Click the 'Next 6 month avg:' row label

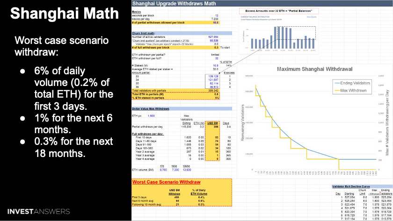(x=143, y=201)
